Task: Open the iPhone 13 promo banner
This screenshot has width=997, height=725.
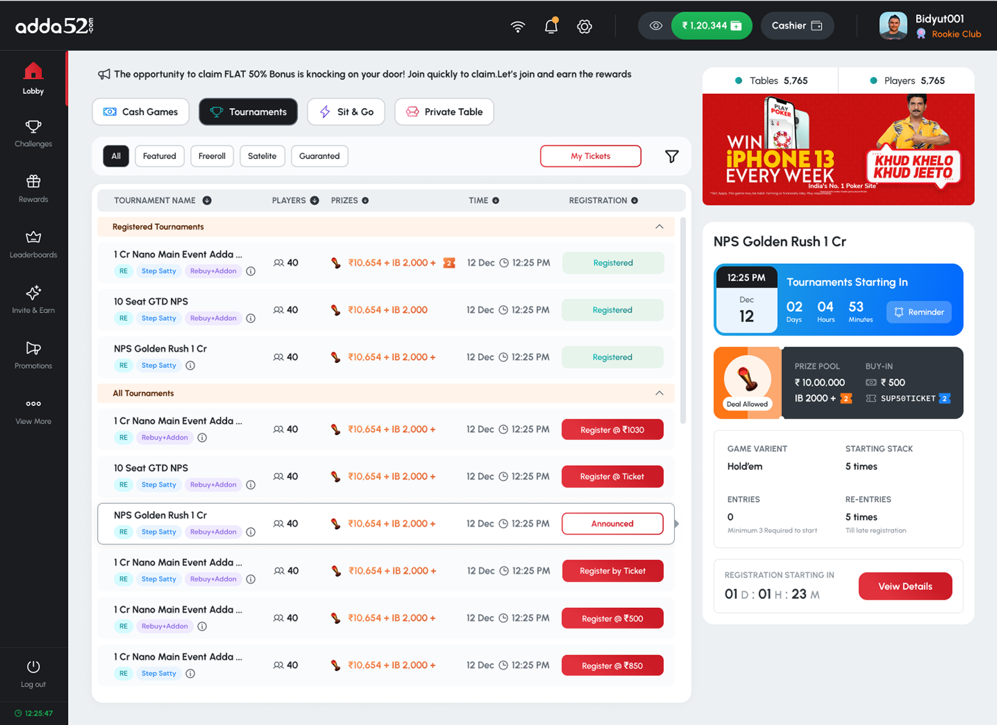Action: pyautogui.click(x=838, y=149)
